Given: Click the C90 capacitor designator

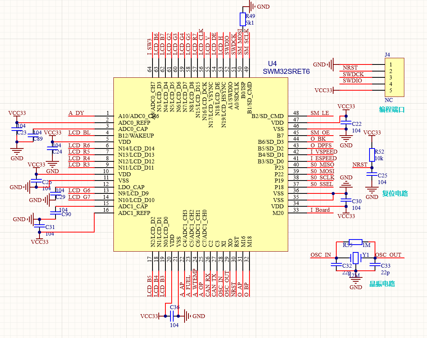Looking at the screenshot, I should click(x=66, y=215).
